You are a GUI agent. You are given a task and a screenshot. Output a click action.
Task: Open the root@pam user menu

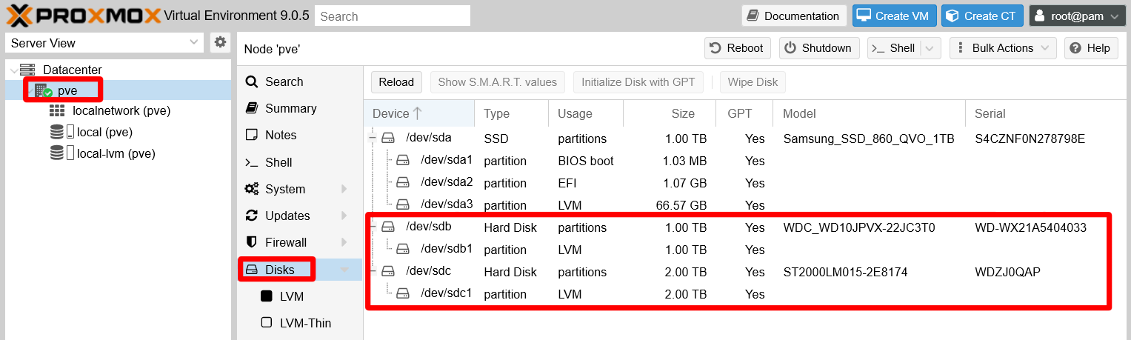click(1078, 16)
